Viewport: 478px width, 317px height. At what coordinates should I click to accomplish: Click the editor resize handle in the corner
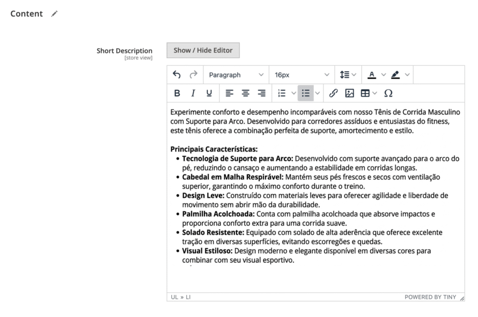click(462, 298)
